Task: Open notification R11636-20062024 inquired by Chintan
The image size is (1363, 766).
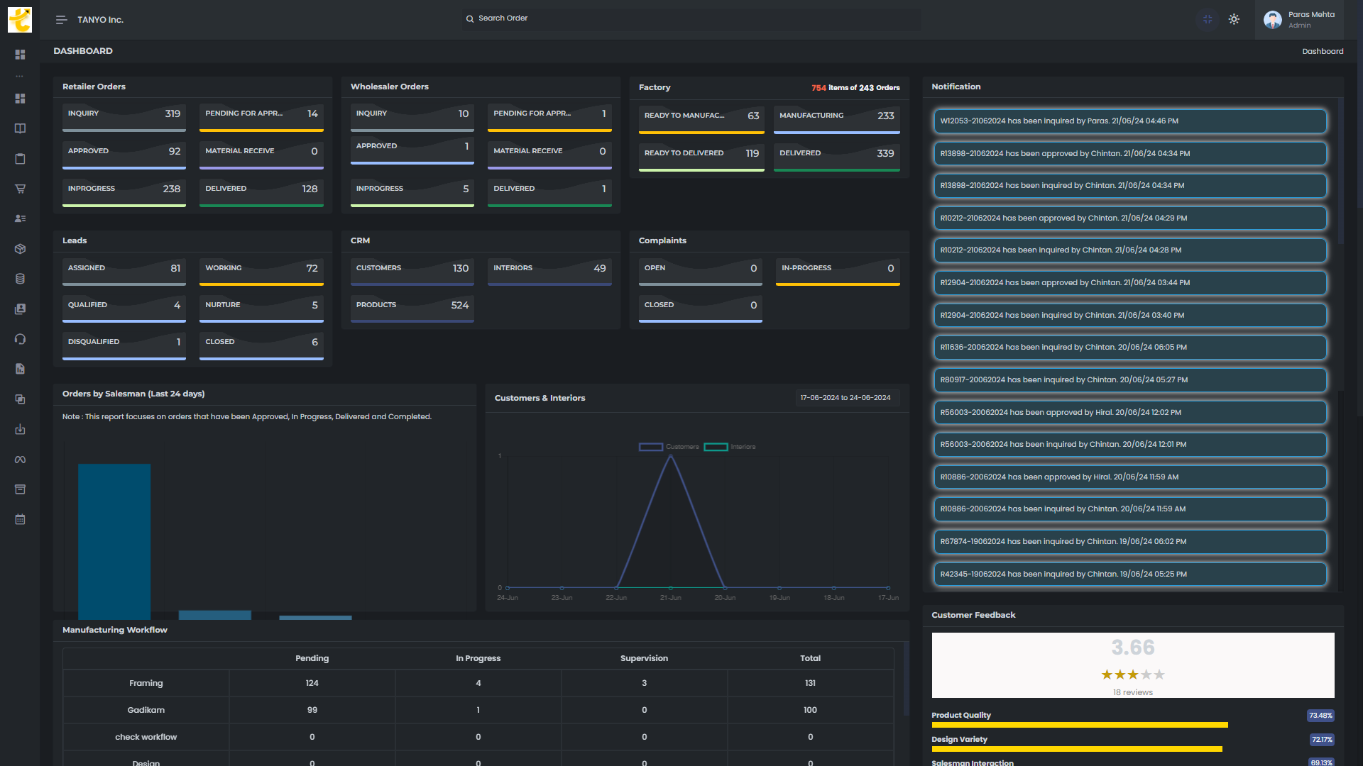Action: click(1130, 348)
